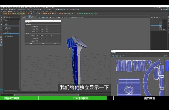
Task: Collapse 'Attributes To Transfer' section in dialog
Action: (43, 25)
